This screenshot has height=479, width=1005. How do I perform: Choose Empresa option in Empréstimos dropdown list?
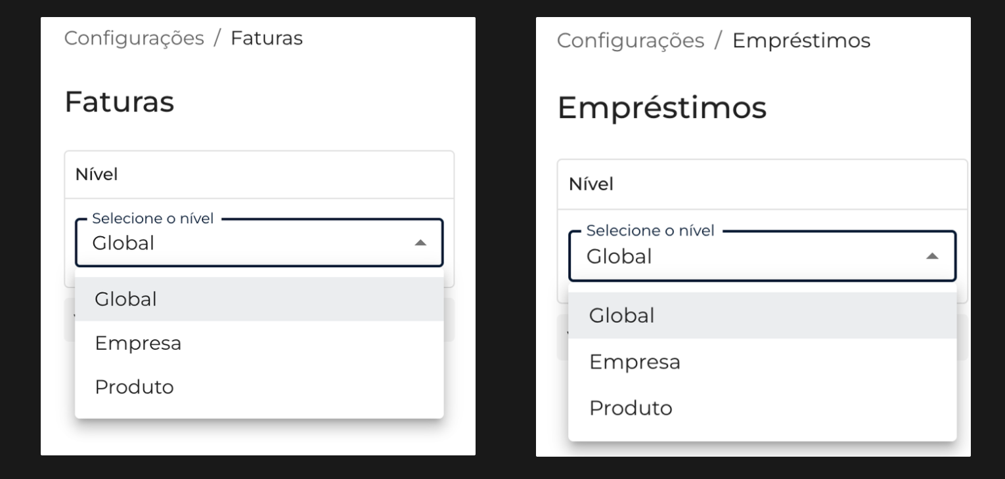point(635,362)
